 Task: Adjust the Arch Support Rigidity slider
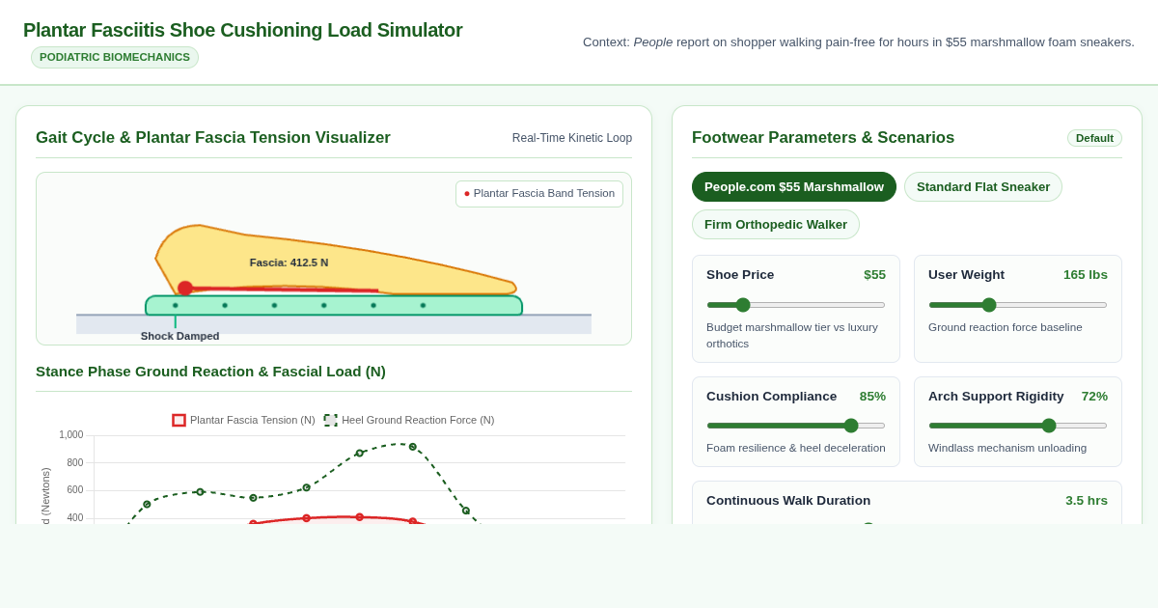point(1018,426)
